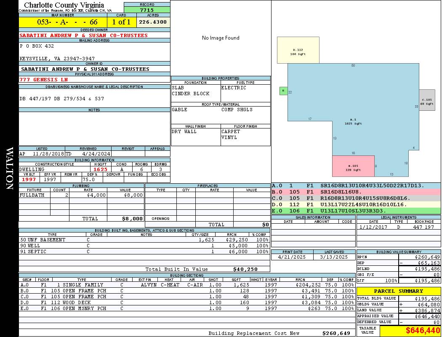Click the small green E sketch box
This screenshot has height=337, width=442.
click(x=283, y=91)
